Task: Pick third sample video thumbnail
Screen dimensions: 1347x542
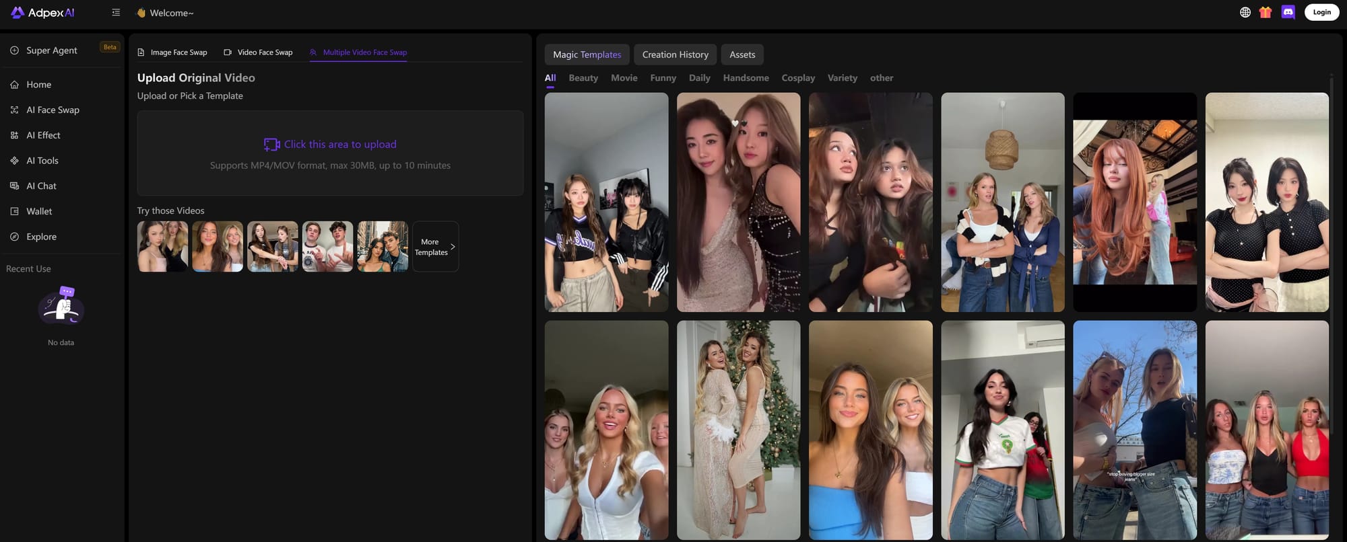Action: click(273, 247)
